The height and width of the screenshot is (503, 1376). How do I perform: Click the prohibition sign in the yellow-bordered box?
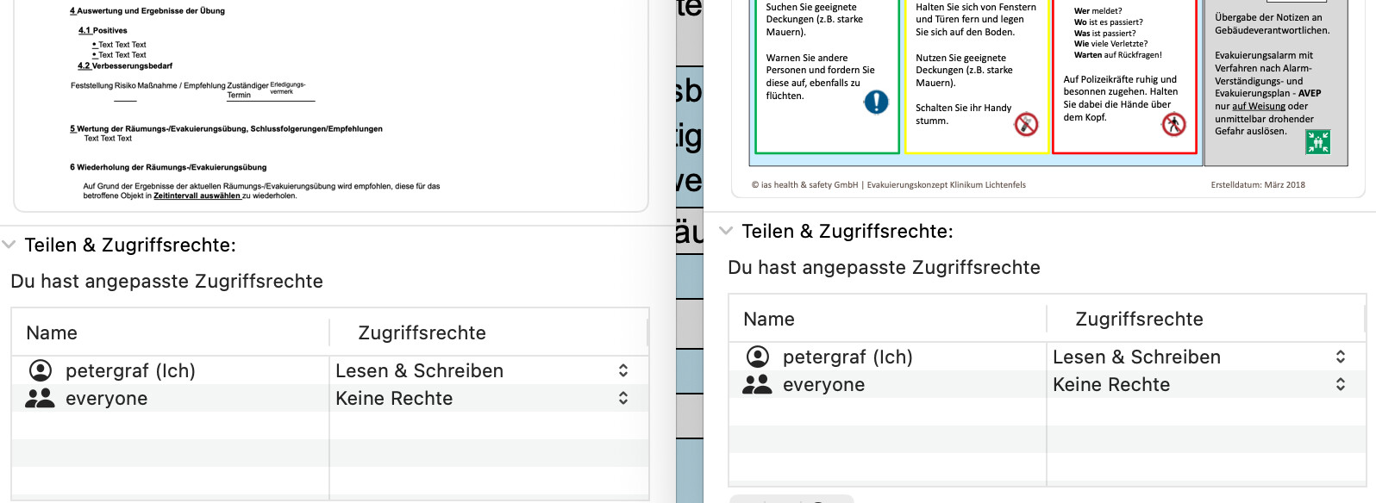pyautogui.click(x=1026, y=124)
